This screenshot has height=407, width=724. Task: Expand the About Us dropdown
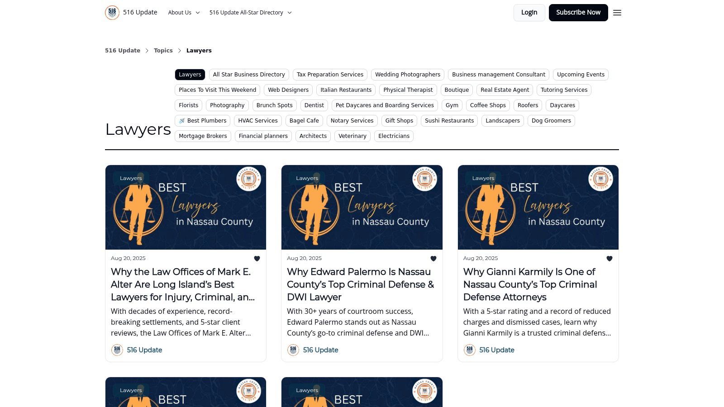pyautogui.click(x=184, y=13)
